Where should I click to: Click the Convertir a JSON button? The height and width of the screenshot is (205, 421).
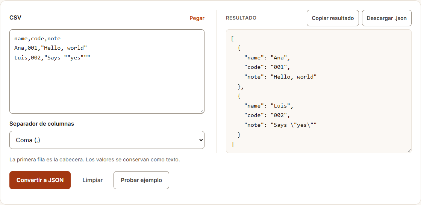click(x=40, y=180)
